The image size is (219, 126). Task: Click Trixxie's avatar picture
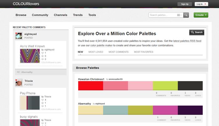click(x=18, y=83)
